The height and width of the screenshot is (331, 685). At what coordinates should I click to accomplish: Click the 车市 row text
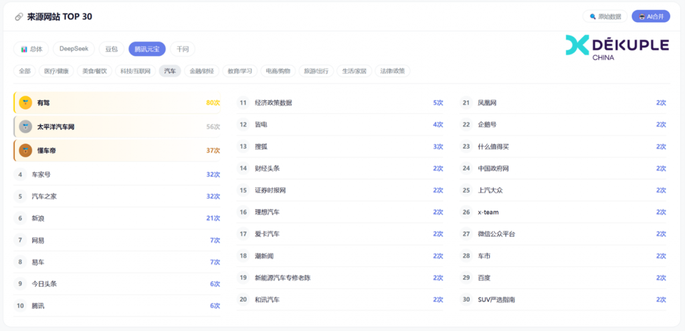pos(484,256)
